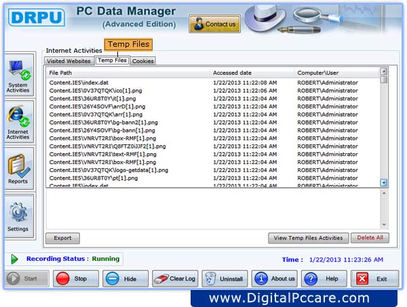Click the file list scroll up arrow
The height and width of the screenshot is (307, 407).
tap(384, 71)
